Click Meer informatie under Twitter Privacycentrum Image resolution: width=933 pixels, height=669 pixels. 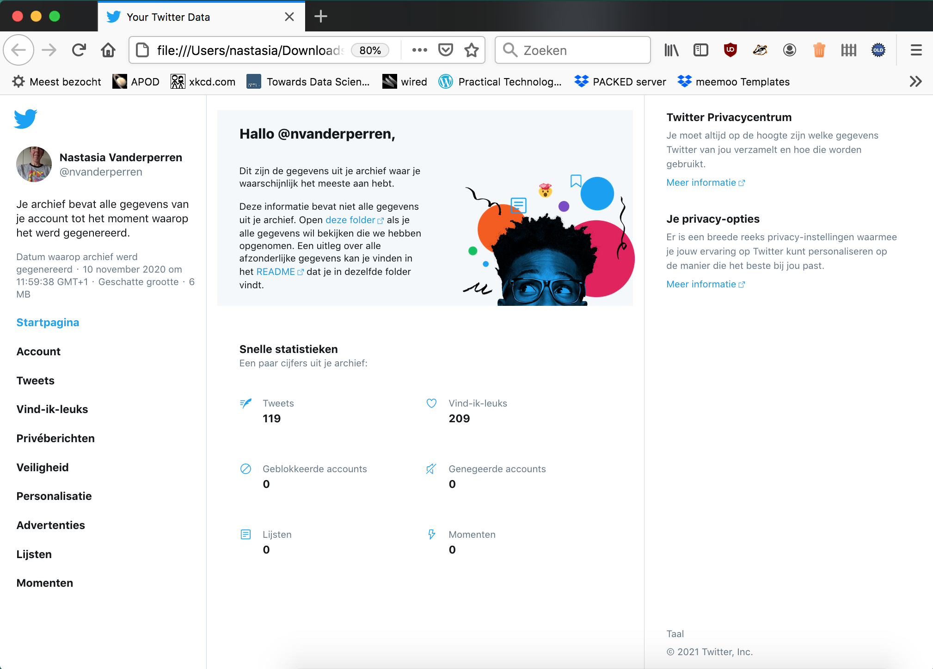(x=701, y=182)
